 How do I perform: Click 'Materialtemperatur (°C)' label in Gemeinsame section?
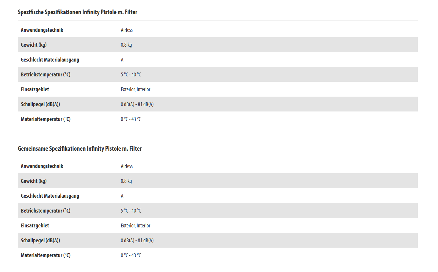(45, 255)
